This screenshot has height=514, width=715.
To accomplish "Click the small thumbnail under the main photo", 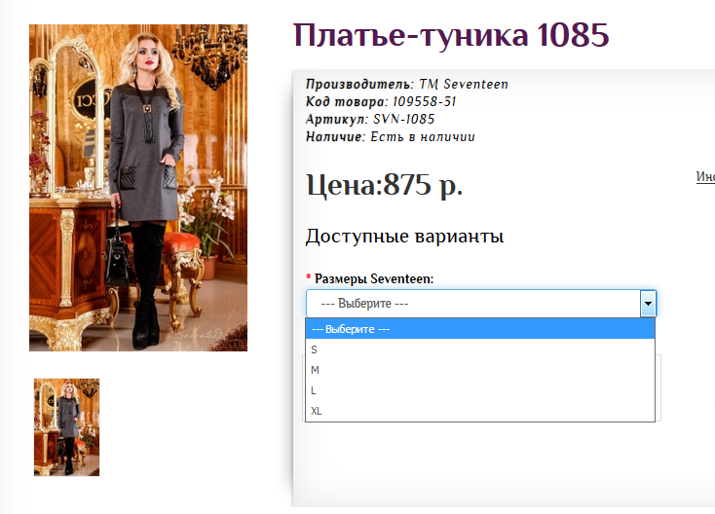I will tap(66, 426).
